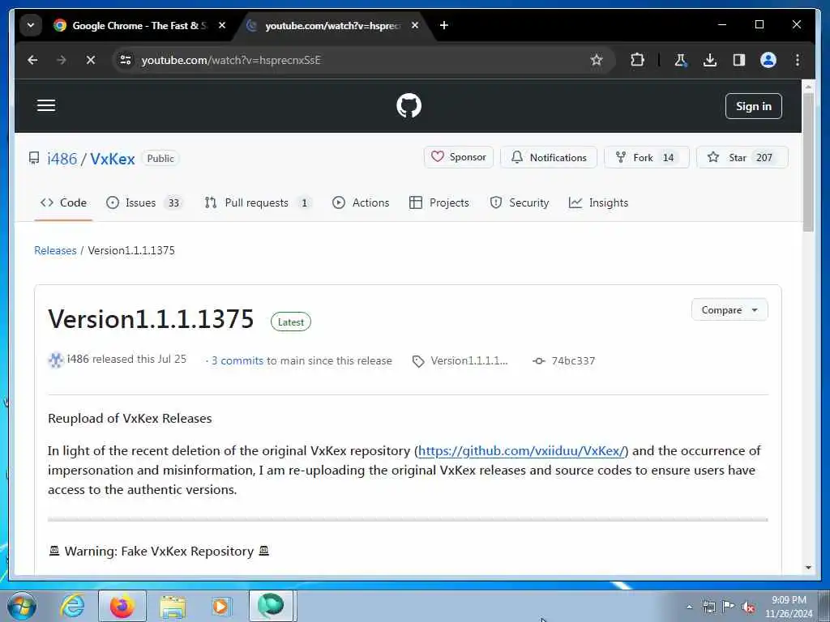Open the Downloads icon in toolbar
Viewport: 830px width, 622px height.
710,60
